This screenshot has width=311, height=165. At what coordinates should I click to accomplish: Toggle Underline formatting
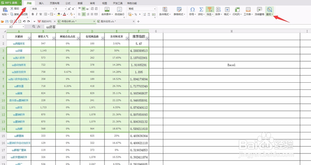click(41, 14)
